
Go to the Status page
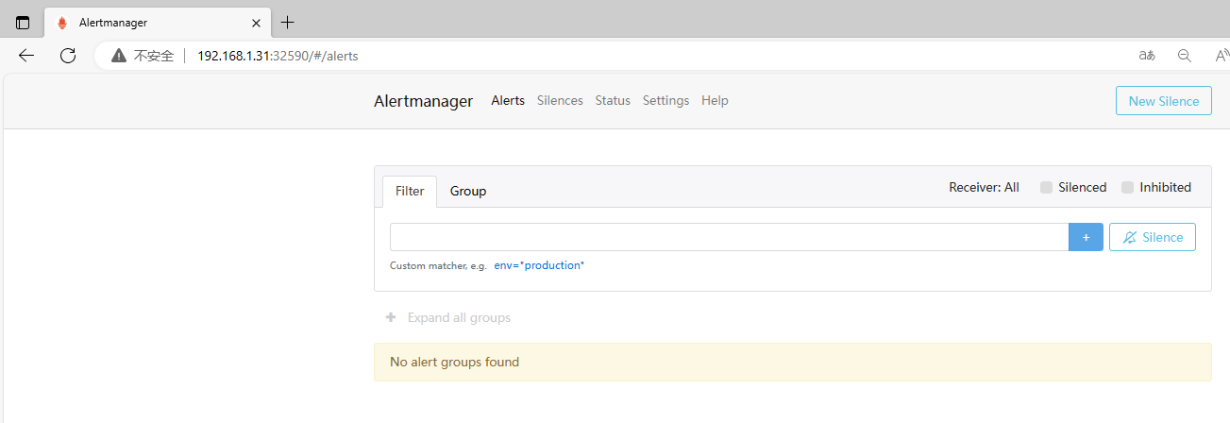(613, 100)
